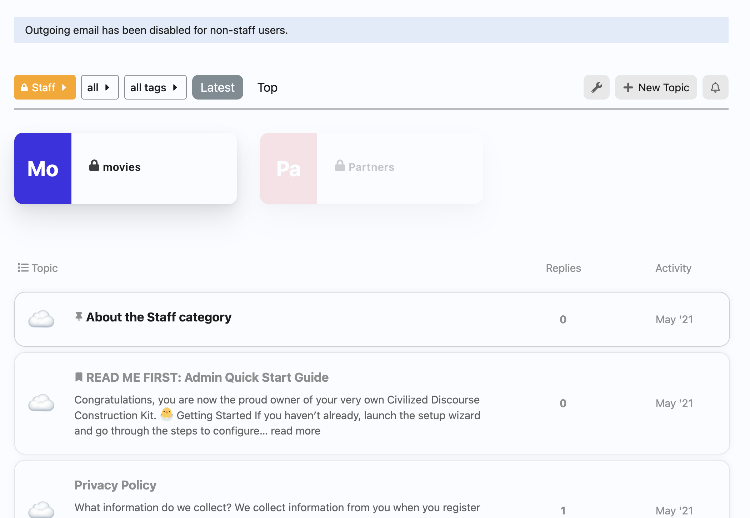Screen dimensions: 750x518
Task: Sort topics by Replies column
Action: (563, 268)
